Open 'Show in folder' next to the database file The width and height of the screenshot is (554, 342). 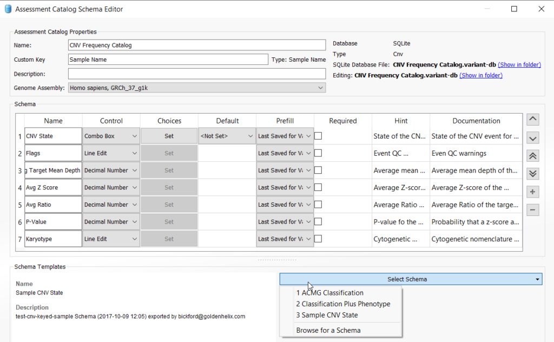[x=519, y=64]
